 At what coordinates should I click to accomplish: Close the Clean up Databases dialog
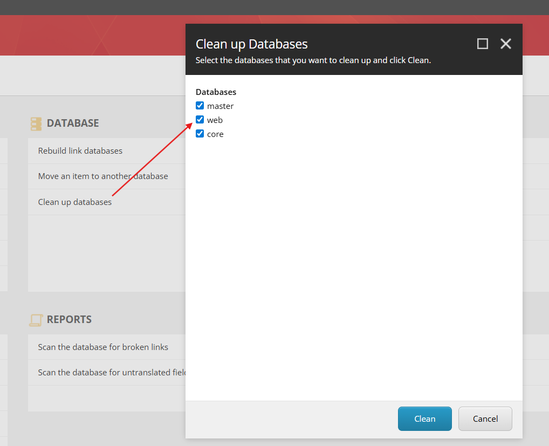pos(505,44)
